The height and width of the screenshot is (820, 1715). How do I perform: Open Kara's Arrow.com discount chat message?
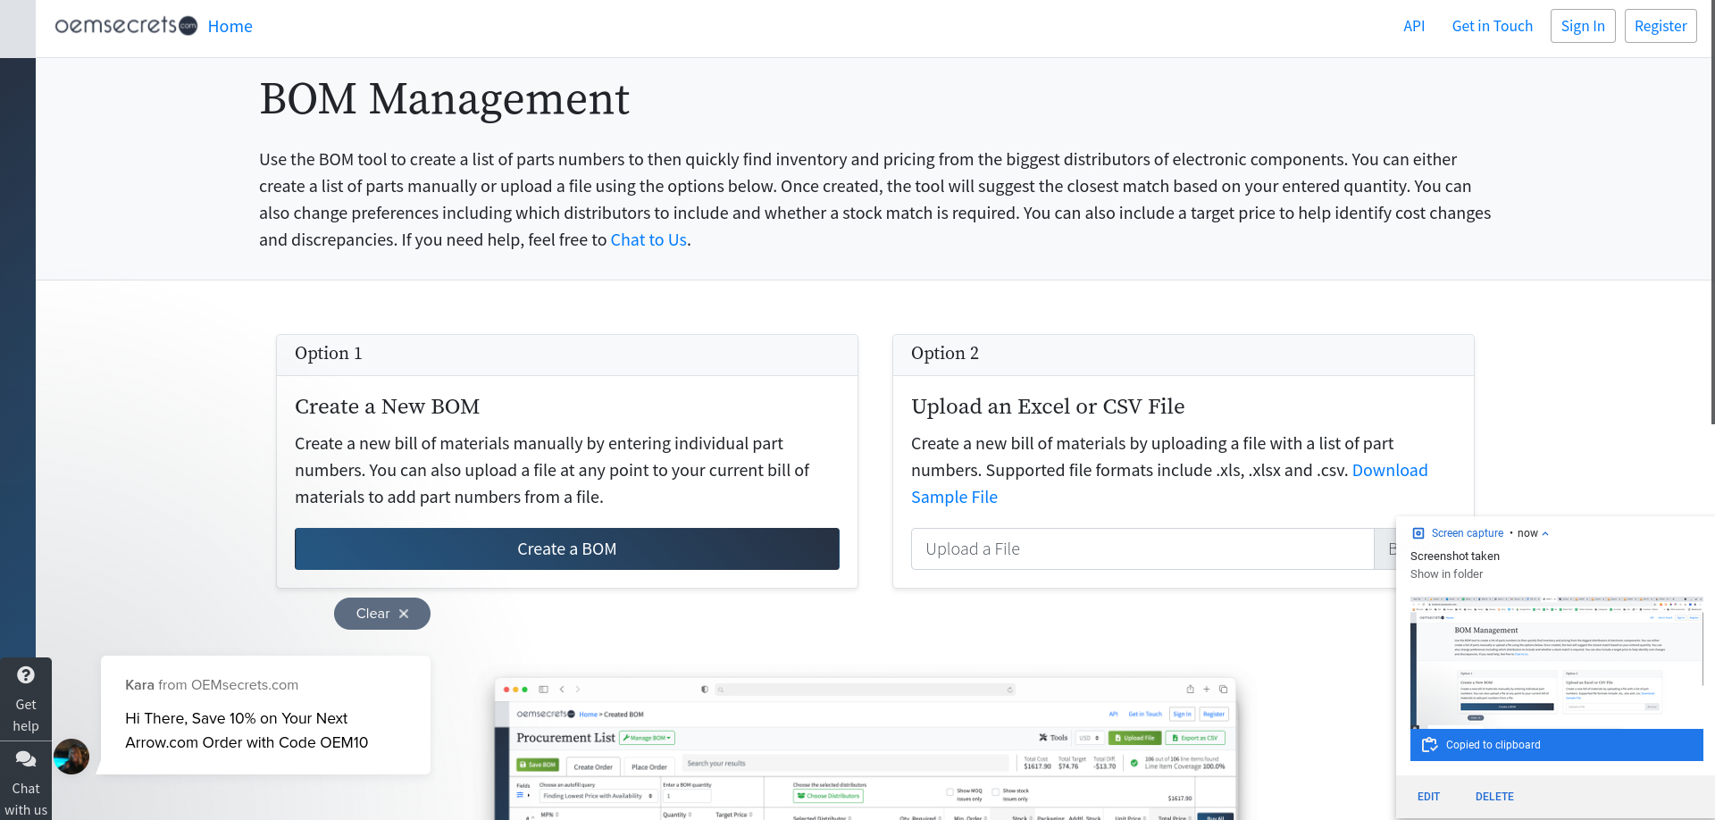coord(265,715)
